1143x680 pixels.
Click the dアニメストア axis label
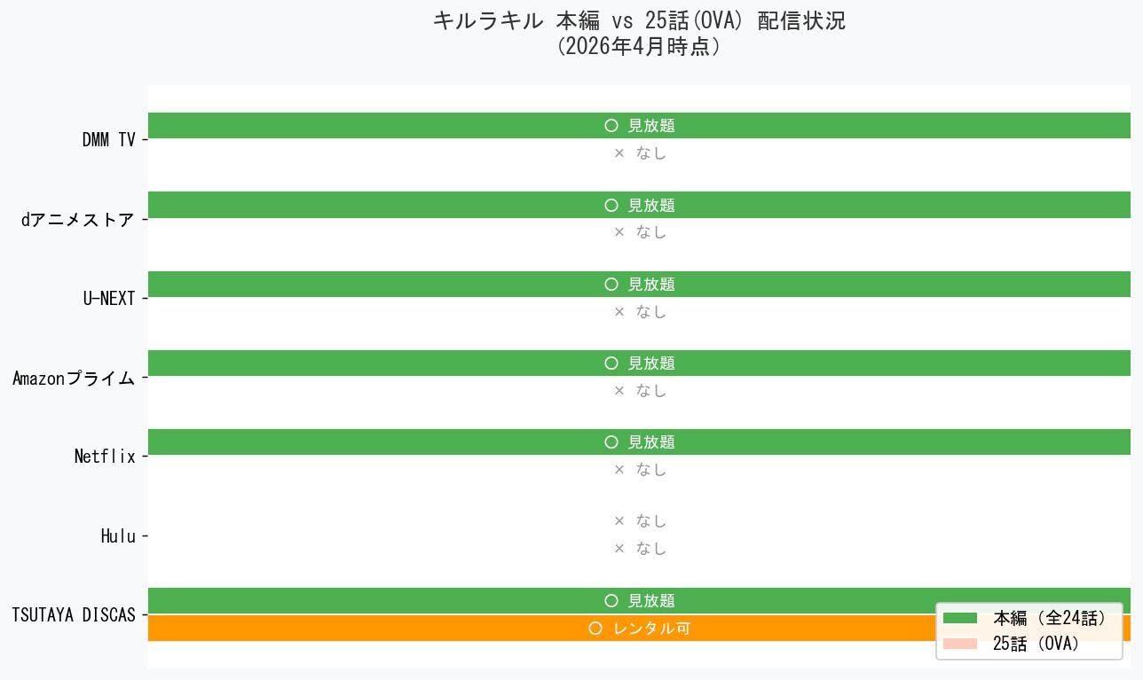tap(78, 220)
